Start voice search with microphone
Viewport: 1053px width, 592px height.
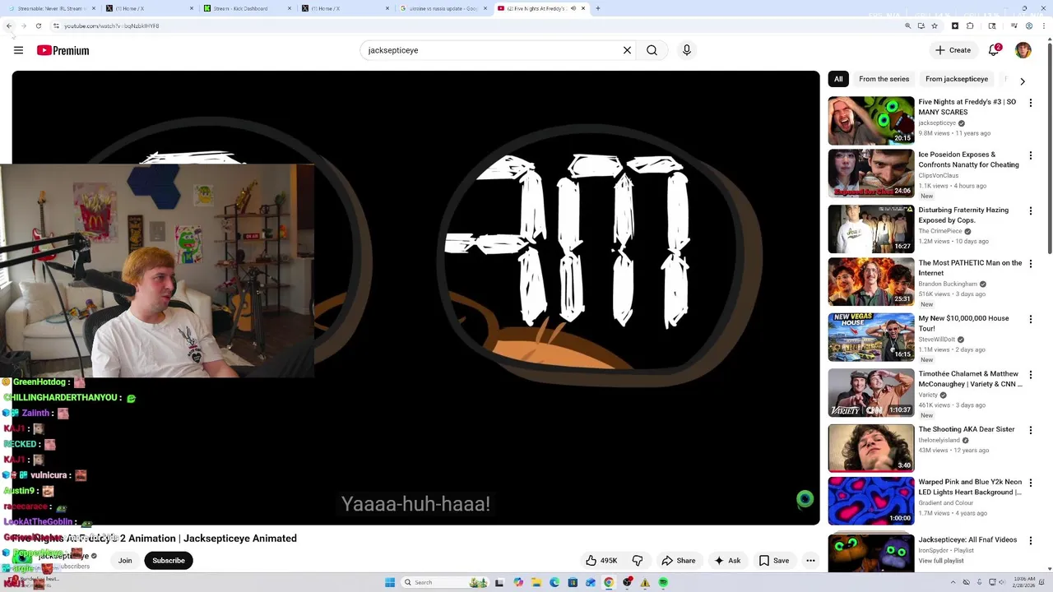pos(687,50)
